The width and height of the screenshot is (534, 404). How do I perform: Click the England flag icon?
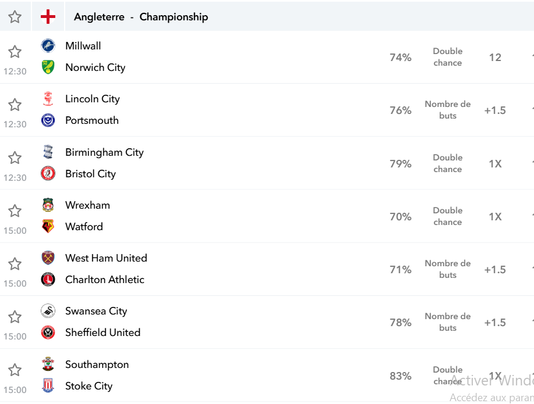click(48, 17)
